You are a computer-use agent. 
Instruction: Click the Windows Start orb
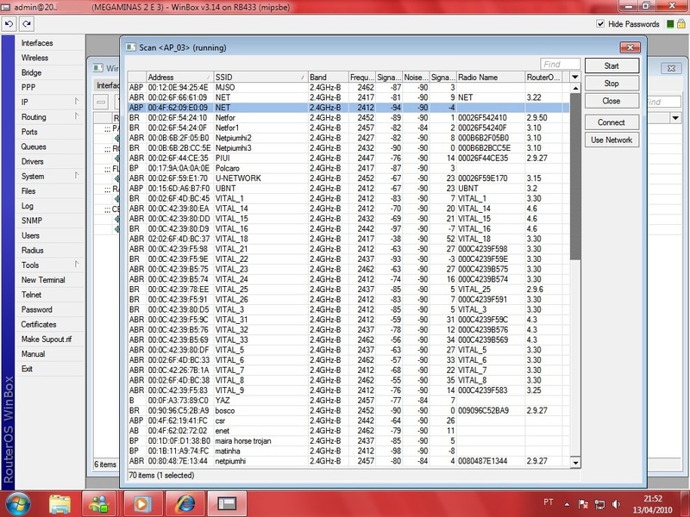point(18,501)
